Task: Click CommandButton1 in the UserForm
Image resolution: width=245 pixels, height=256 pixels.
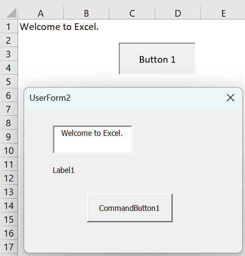Action: tap(130, 208)
